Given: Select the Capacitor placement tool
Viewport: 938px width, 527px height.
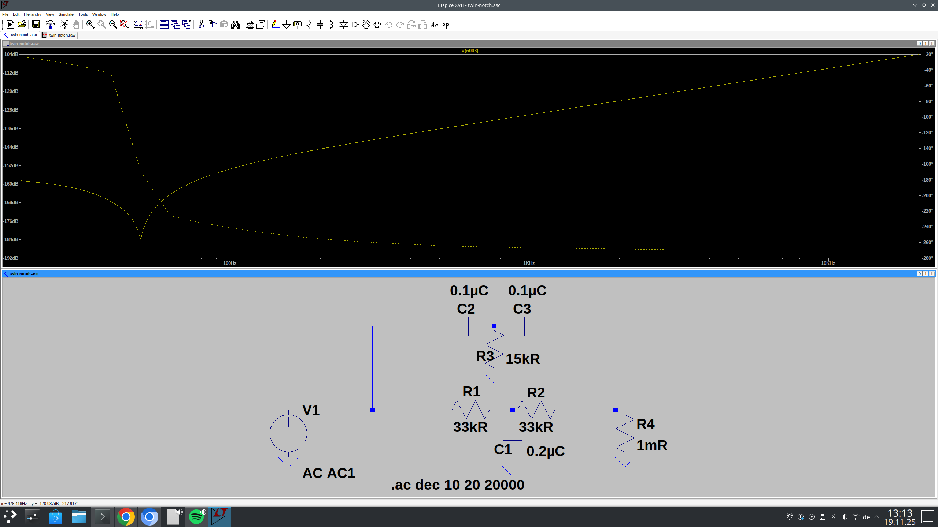Looking at the screenshot, I should 320,25.
